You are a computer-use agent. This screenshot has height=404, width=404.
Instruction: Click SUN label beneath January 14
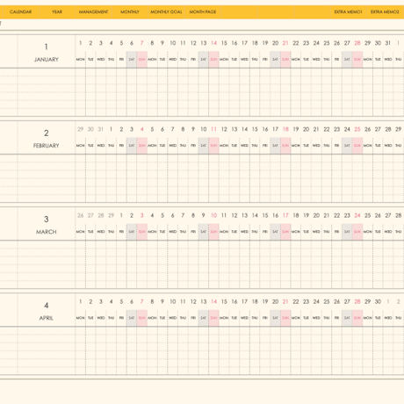213,60
